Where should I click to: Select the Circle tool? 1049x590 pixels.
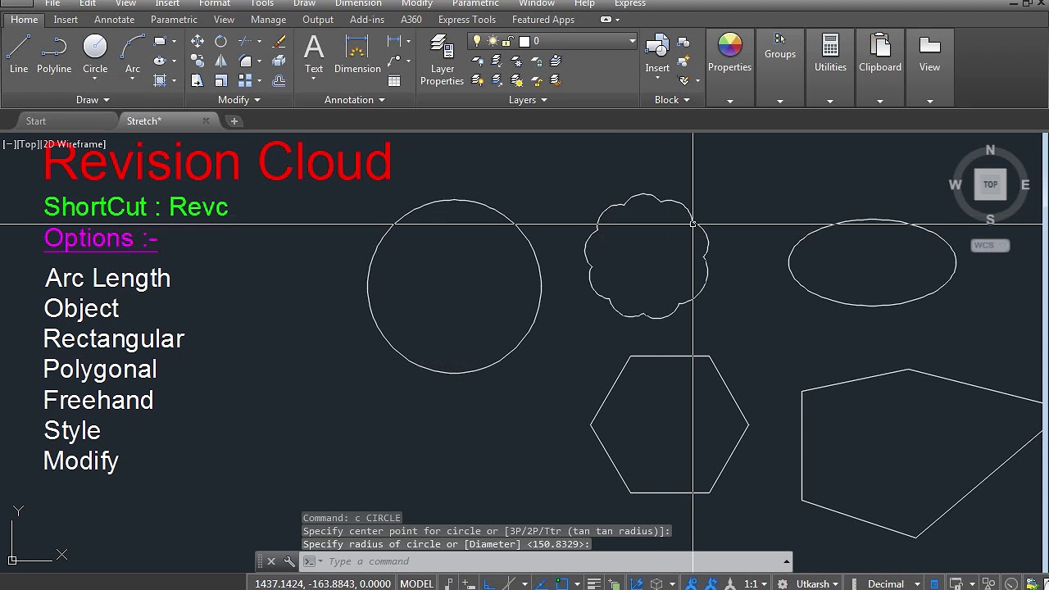click(95, 55)
